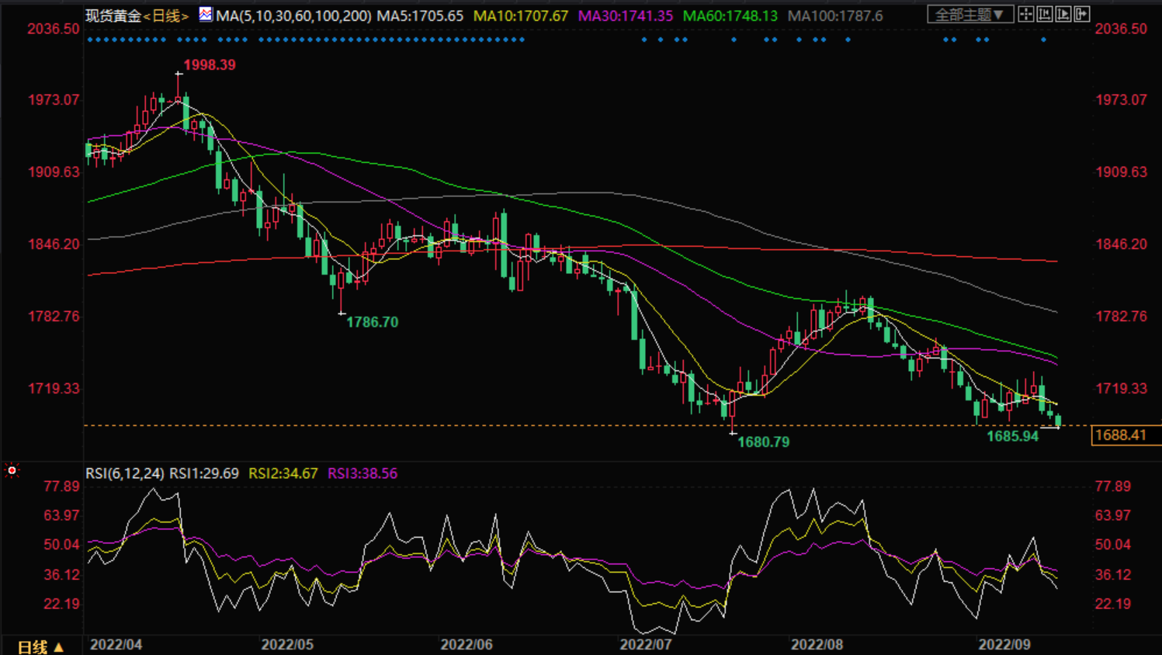
Task: Select the RSI(6,12,24) indicator label
Action: click(x=124, y=473)
